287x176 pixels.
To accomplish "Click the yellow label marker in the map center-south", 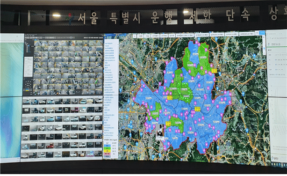I will 198,109.
